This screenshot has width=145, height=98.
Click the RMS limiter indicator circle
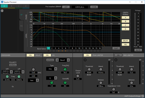tap(116, 60)
